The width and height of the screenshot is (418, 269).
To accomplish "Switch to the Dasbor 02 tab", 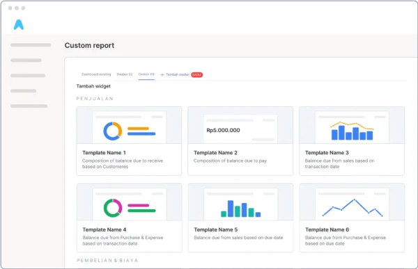I will point(125,74).
